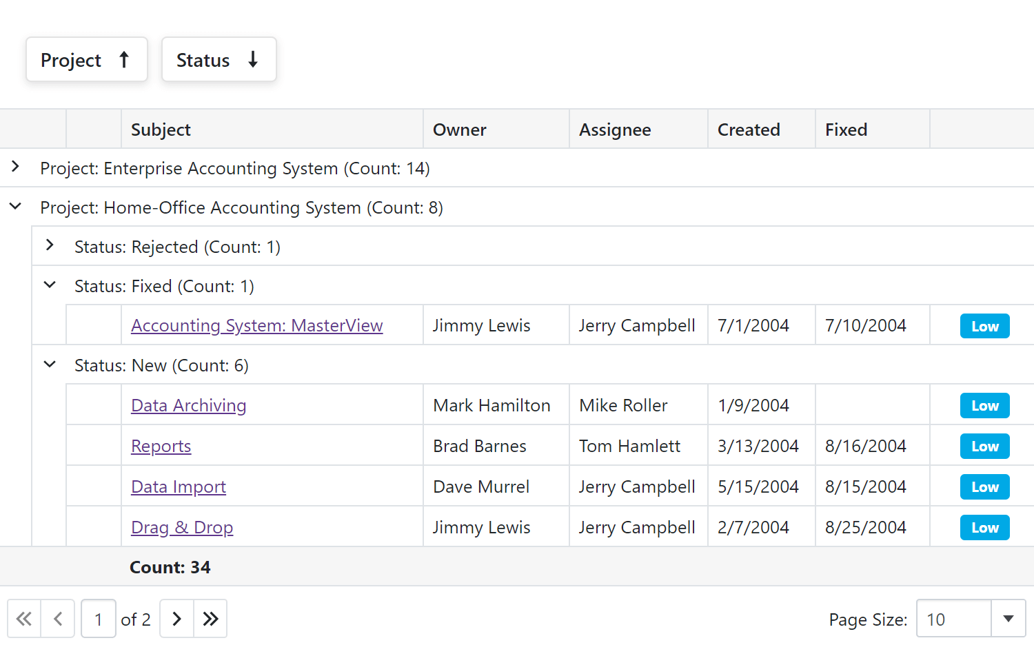
Task: Open the Data Archiving link
Action: 188,405
